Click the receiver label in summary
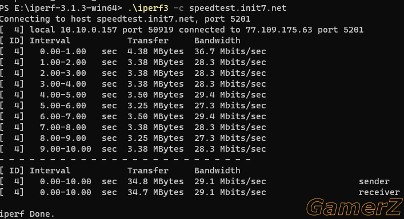The image size is (404, 219). [x=379, y=192]
